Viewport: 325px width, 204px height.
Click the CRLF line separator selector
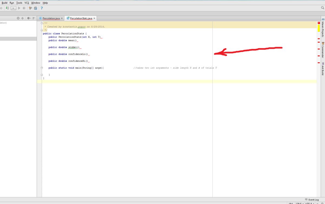[x=300, y=203]
